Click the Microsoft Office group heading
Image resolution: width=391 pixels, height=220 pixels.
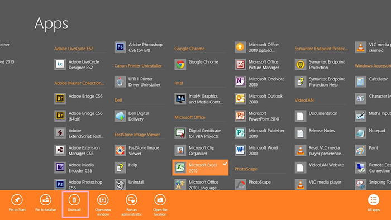(190, 117)
